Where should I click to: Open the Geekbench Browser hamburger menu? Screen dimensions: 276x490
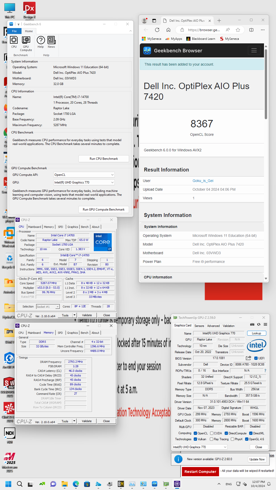tap(254, 50)
